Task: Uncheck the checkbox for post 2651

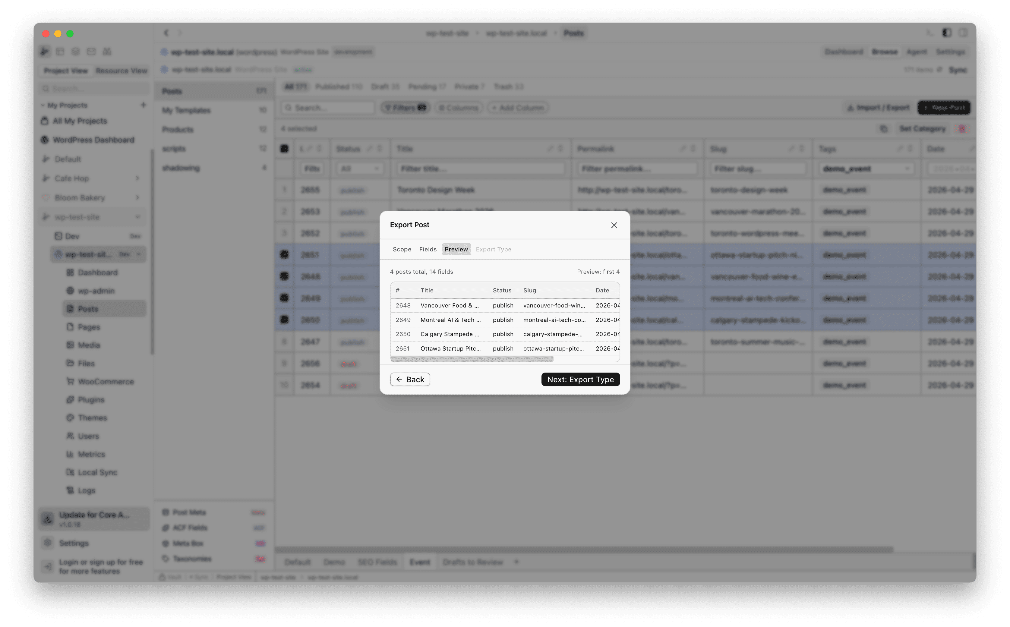Action: click(284, 255)
